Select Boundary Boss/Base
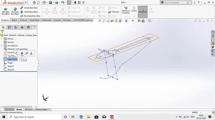 [x=30, y=16]
